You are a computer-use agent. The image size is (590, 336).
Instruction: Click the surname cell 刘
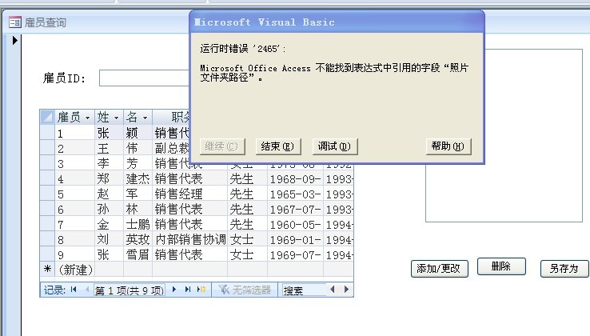[x=109, y=239]
